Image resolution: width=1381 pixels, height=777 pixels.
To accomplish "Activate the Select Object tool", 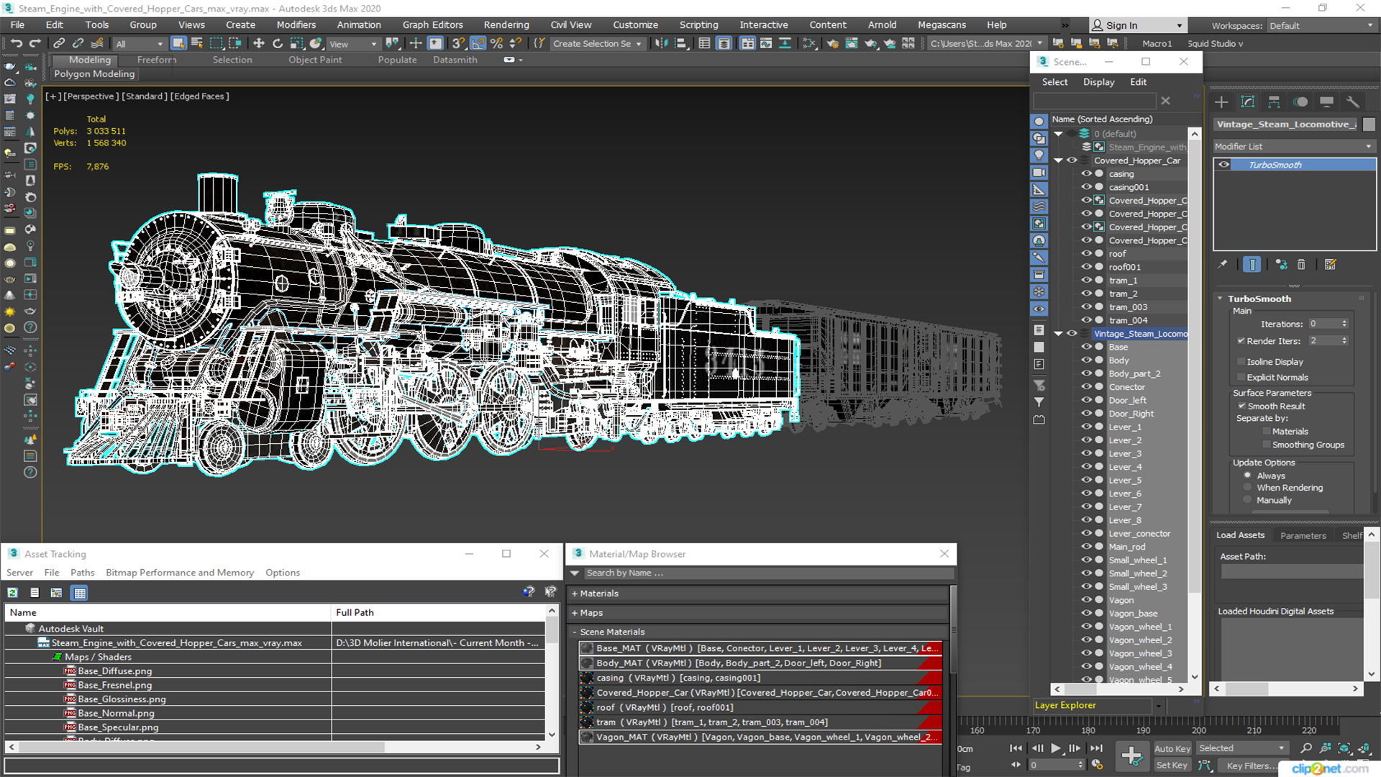I will (178, 44).
